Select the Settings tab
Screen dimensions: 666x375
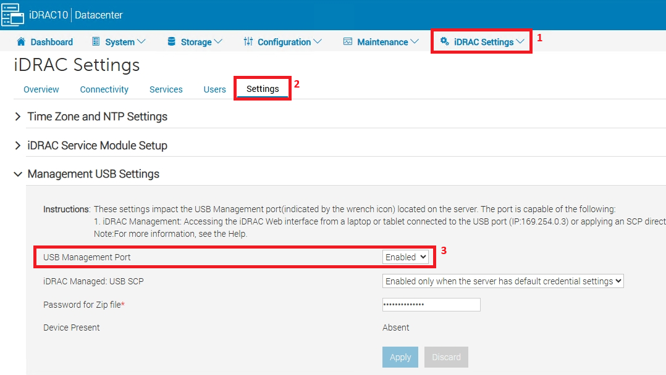point(263,89)
